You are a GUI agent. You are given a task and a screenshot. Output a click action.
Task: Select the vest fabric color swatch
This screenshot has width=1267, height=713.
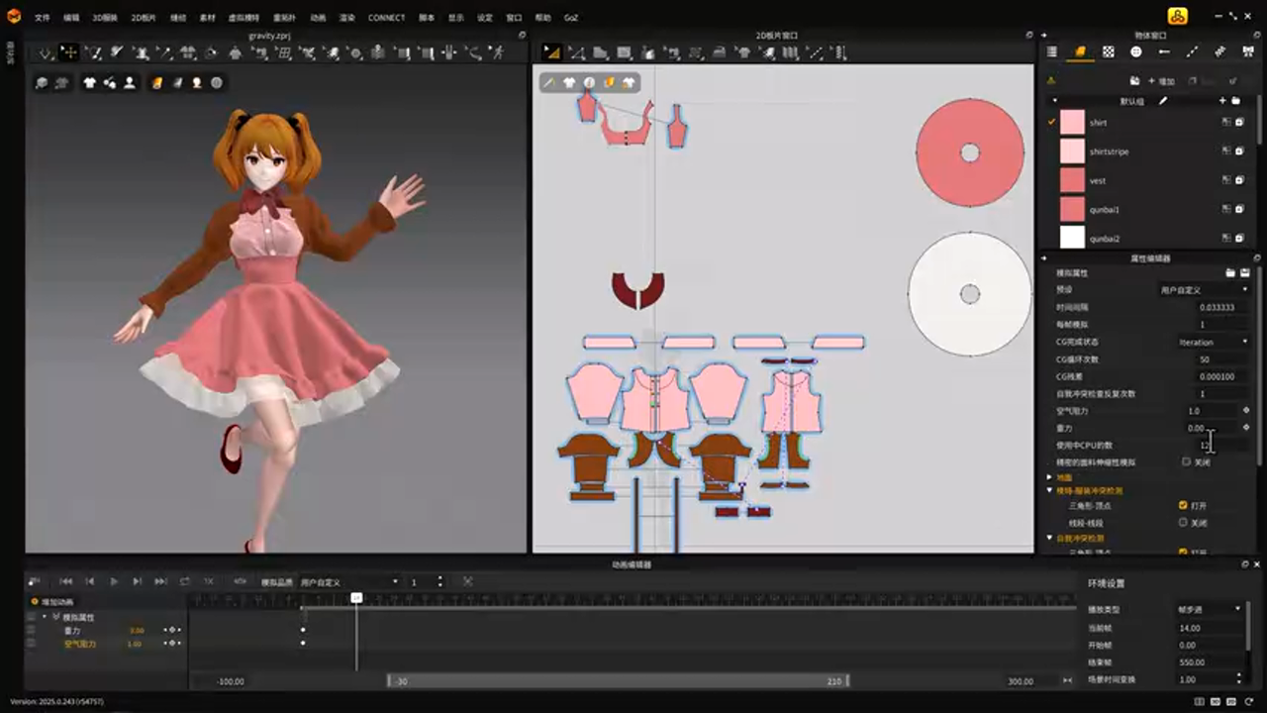click(1072, 180)
